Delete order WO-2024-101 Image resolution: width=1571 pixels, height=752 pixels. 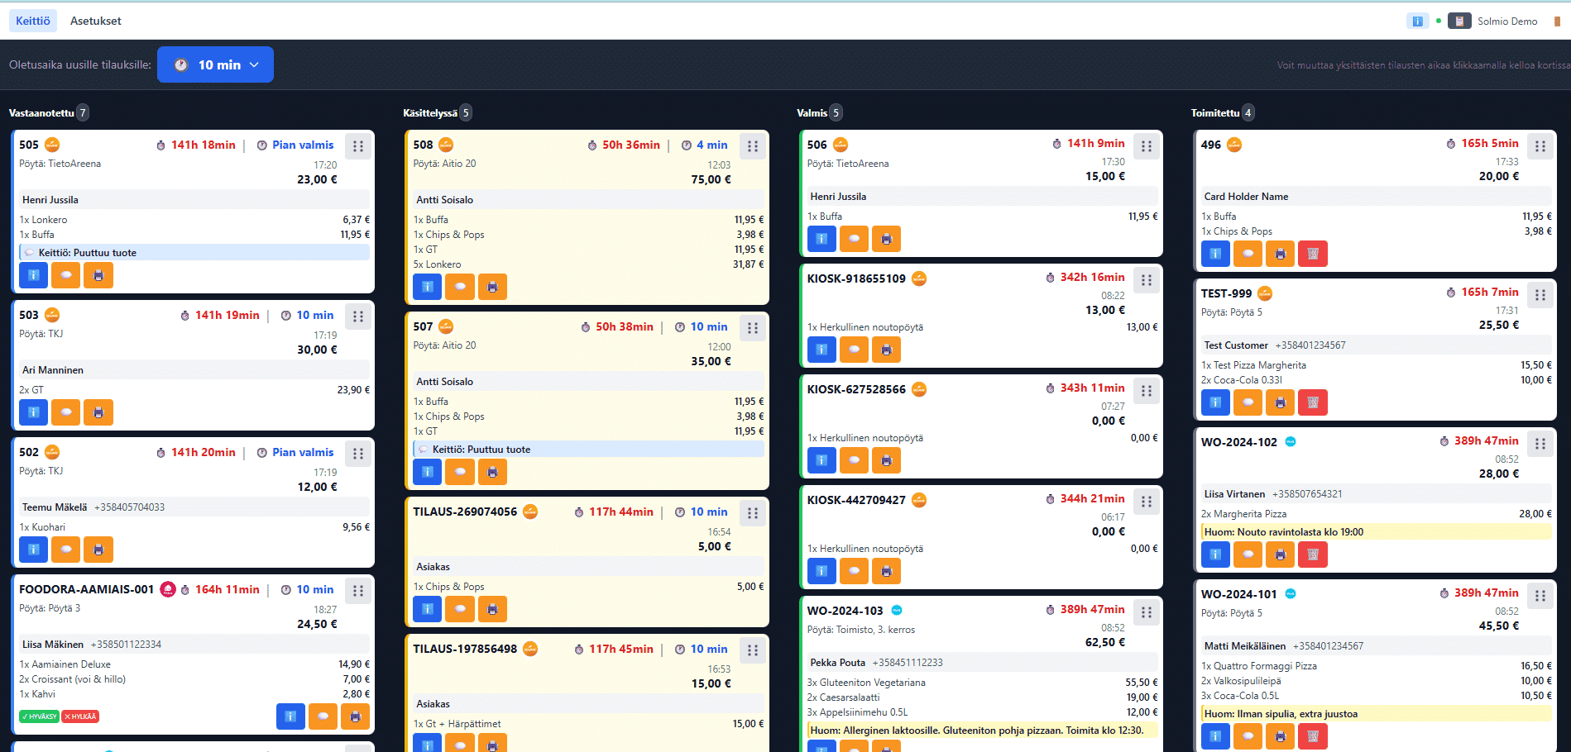tap(1313, 736)
